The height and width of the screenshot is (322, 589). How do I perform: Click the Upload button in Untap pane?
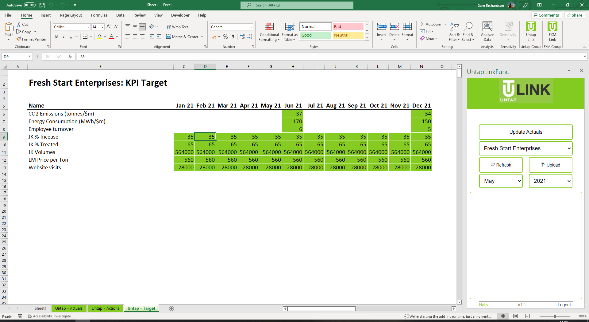click(x=551, y=165)
